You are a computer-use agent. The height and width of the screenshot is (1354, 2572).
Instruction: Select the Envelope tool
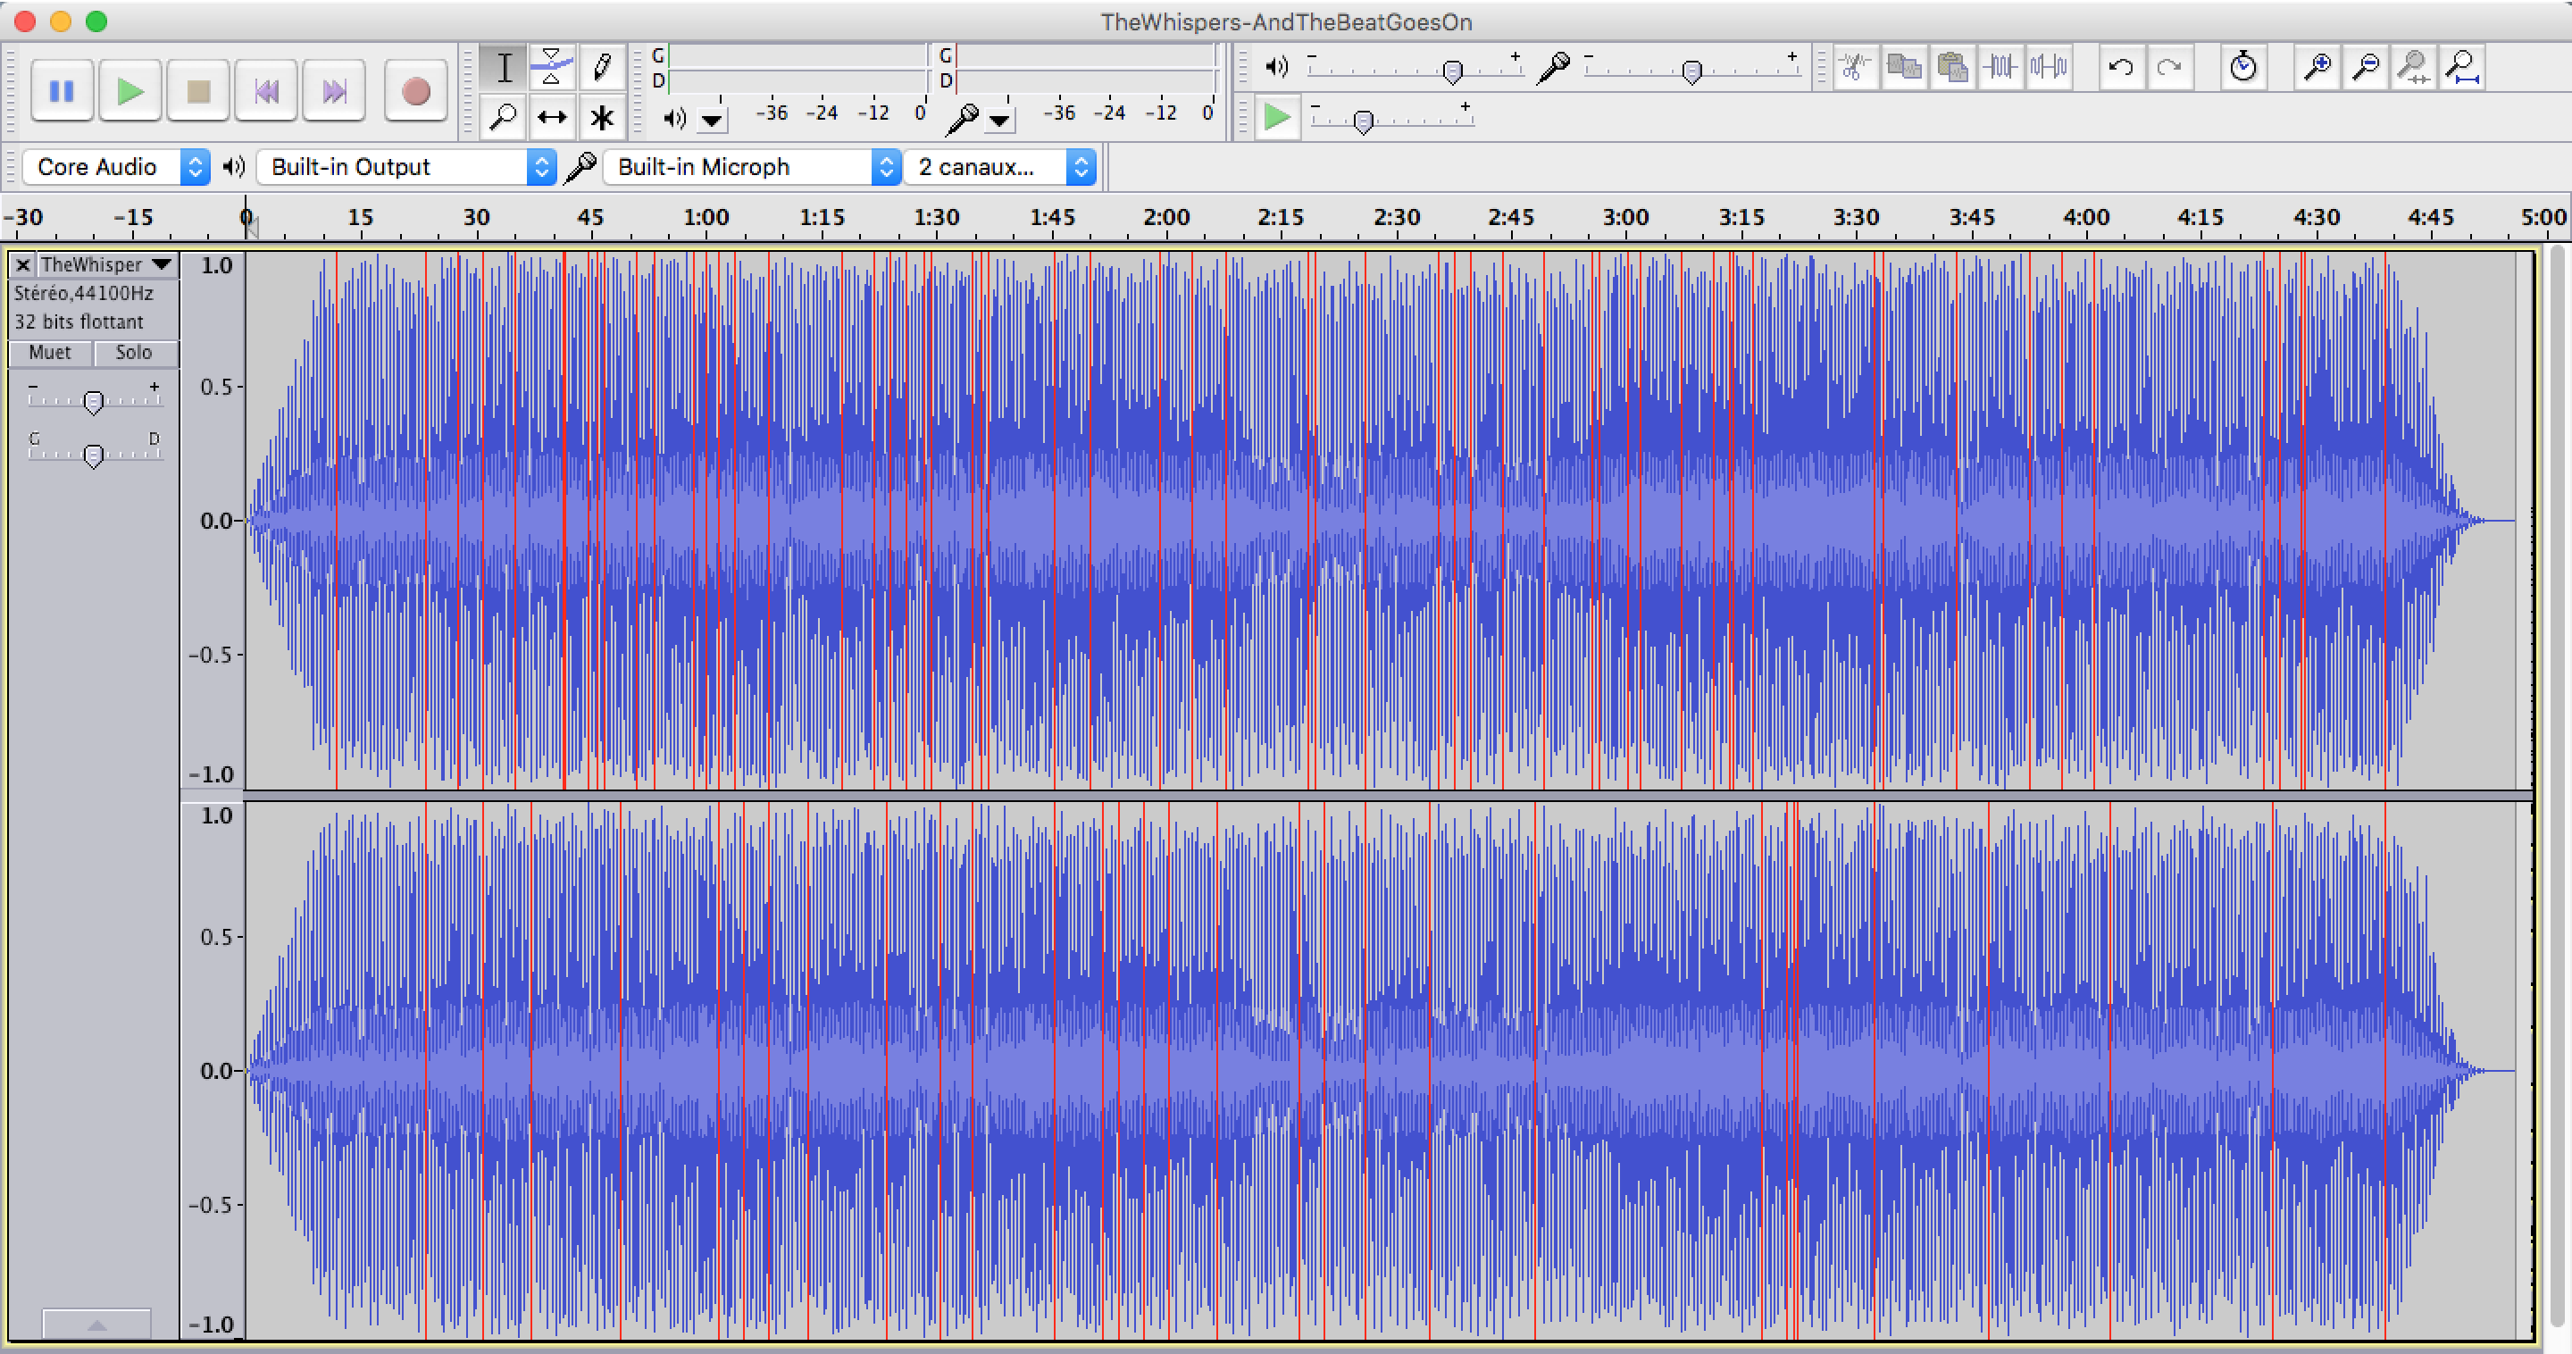(x=552, y=68)
